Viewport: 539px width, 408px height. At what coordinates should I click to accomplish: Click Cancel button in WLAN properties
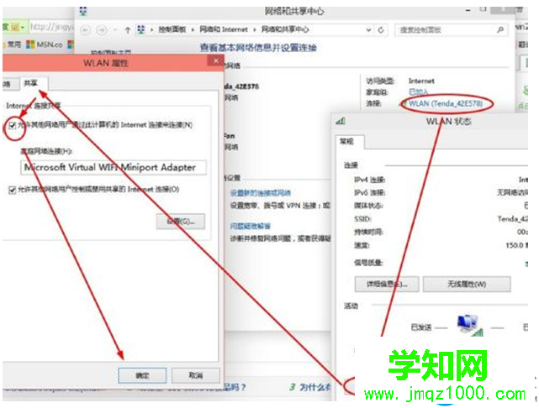[196, 375]
